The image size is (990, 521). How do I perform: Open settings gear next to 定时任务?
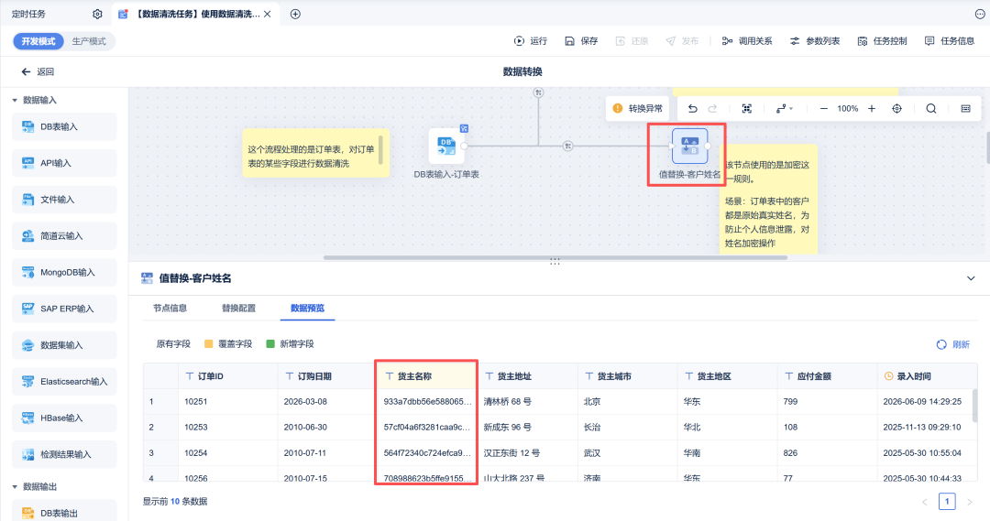[x=97, y=14]
